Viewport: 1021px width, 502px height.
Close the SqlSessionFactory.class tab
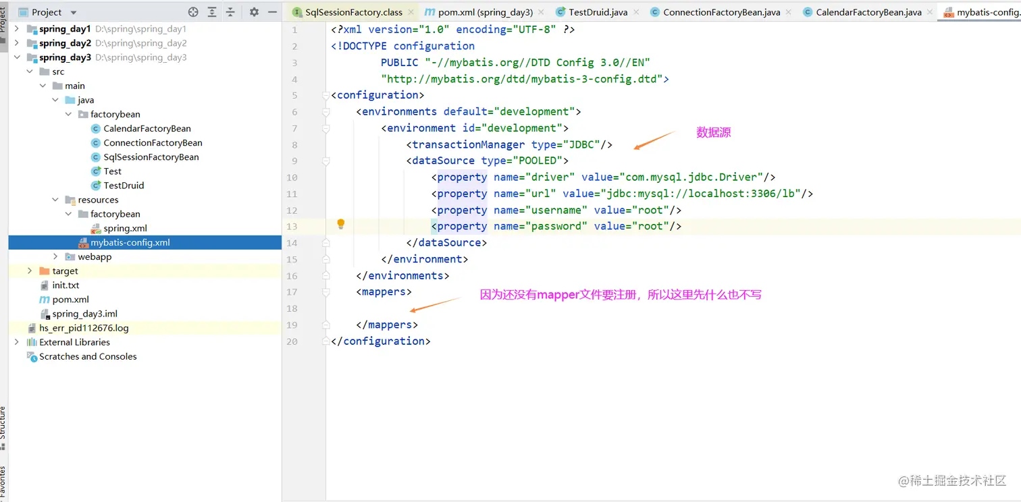pos(411,12)
